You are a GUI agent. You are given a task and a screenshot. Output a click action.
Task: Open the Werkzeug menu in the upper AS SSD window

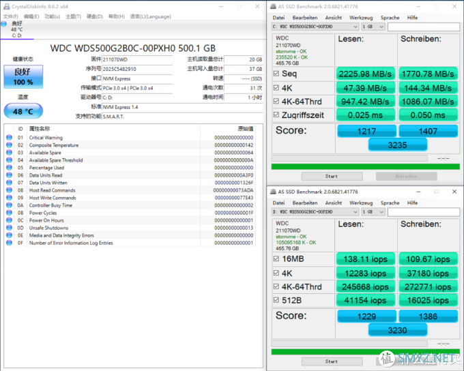360,17
